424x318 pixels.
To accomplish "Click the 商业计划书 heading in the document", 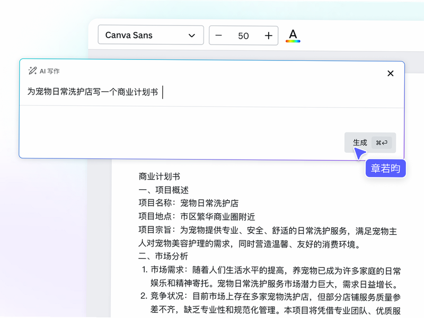I will [160, 176].
